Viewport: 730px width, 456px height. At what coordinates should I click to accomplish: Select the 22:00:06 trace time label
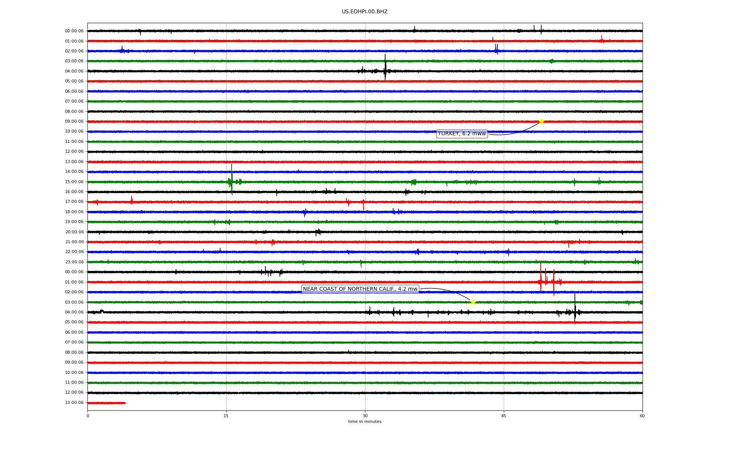tap(74, 252)
